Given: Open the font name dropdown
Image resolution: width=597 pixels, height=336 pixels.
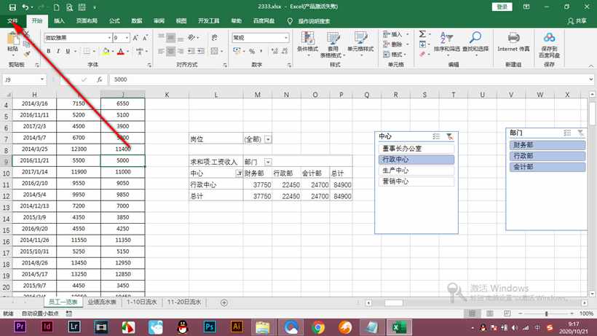Looking at the screenshot, I should (x=109, y=38).
